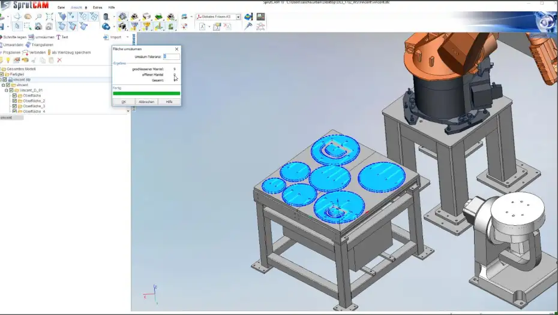Image resolution: width=558 pixels, height=315 pixels.
Task: Click Abbrechen in the dialog
Action: [x=146, y=102]
